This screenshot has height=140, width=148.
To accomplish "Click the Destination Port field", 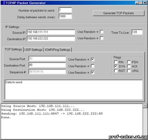I will pyautogui.click(x=47, y=65).
